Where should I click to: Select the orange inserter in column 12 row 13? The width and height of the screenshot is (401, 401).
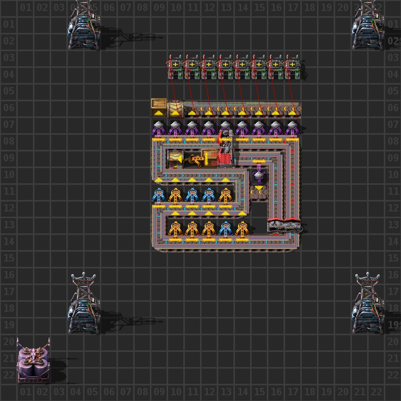pyautogui.click(x=208, y=229)
